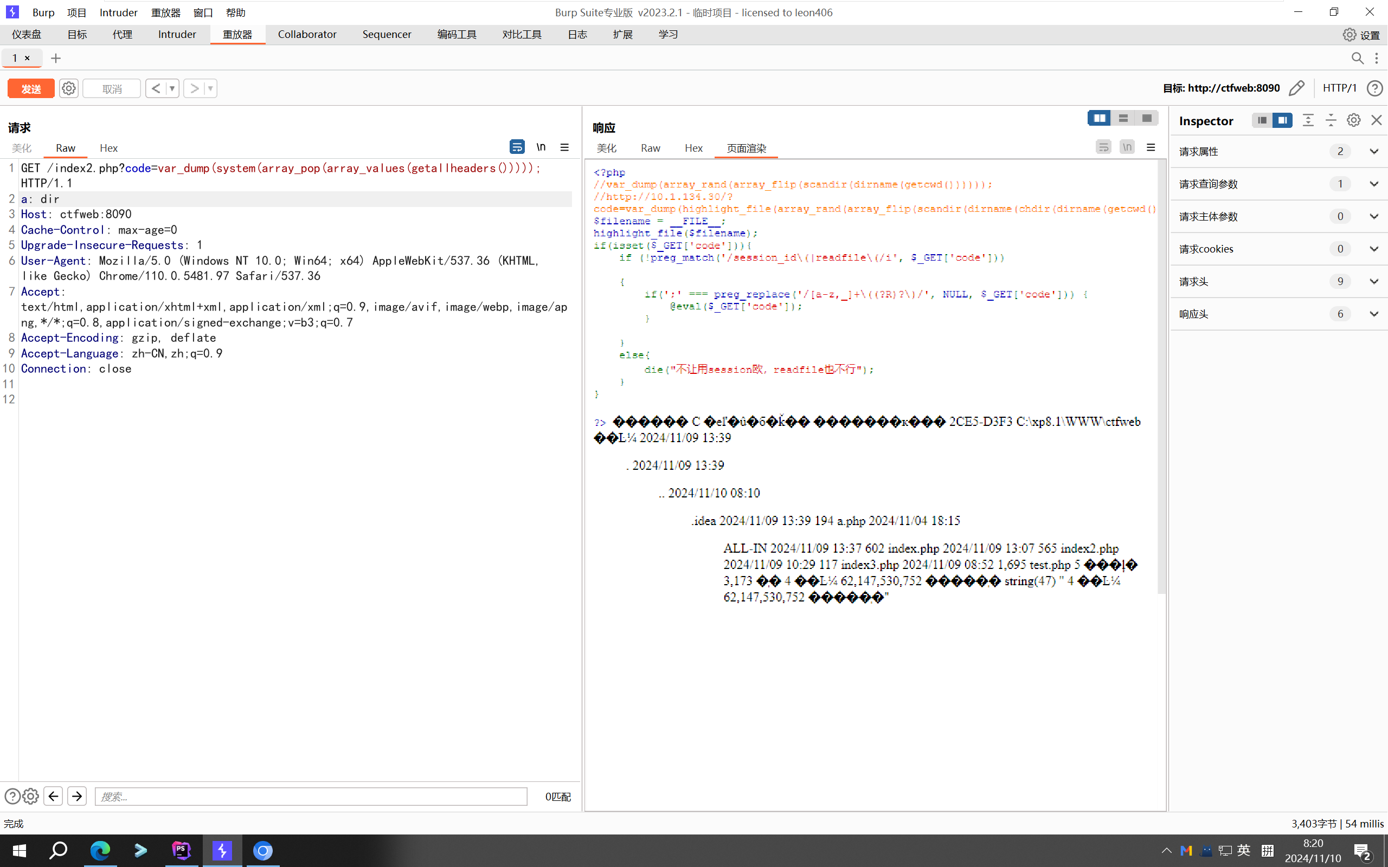Screen dimensions: 1388x867
Task: Close Repeater tab 1
Action: [27, 58]
